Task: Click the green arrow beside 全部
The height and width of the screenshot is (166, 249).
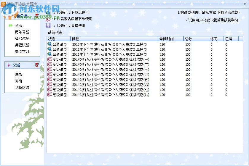Action: [11, 25]
